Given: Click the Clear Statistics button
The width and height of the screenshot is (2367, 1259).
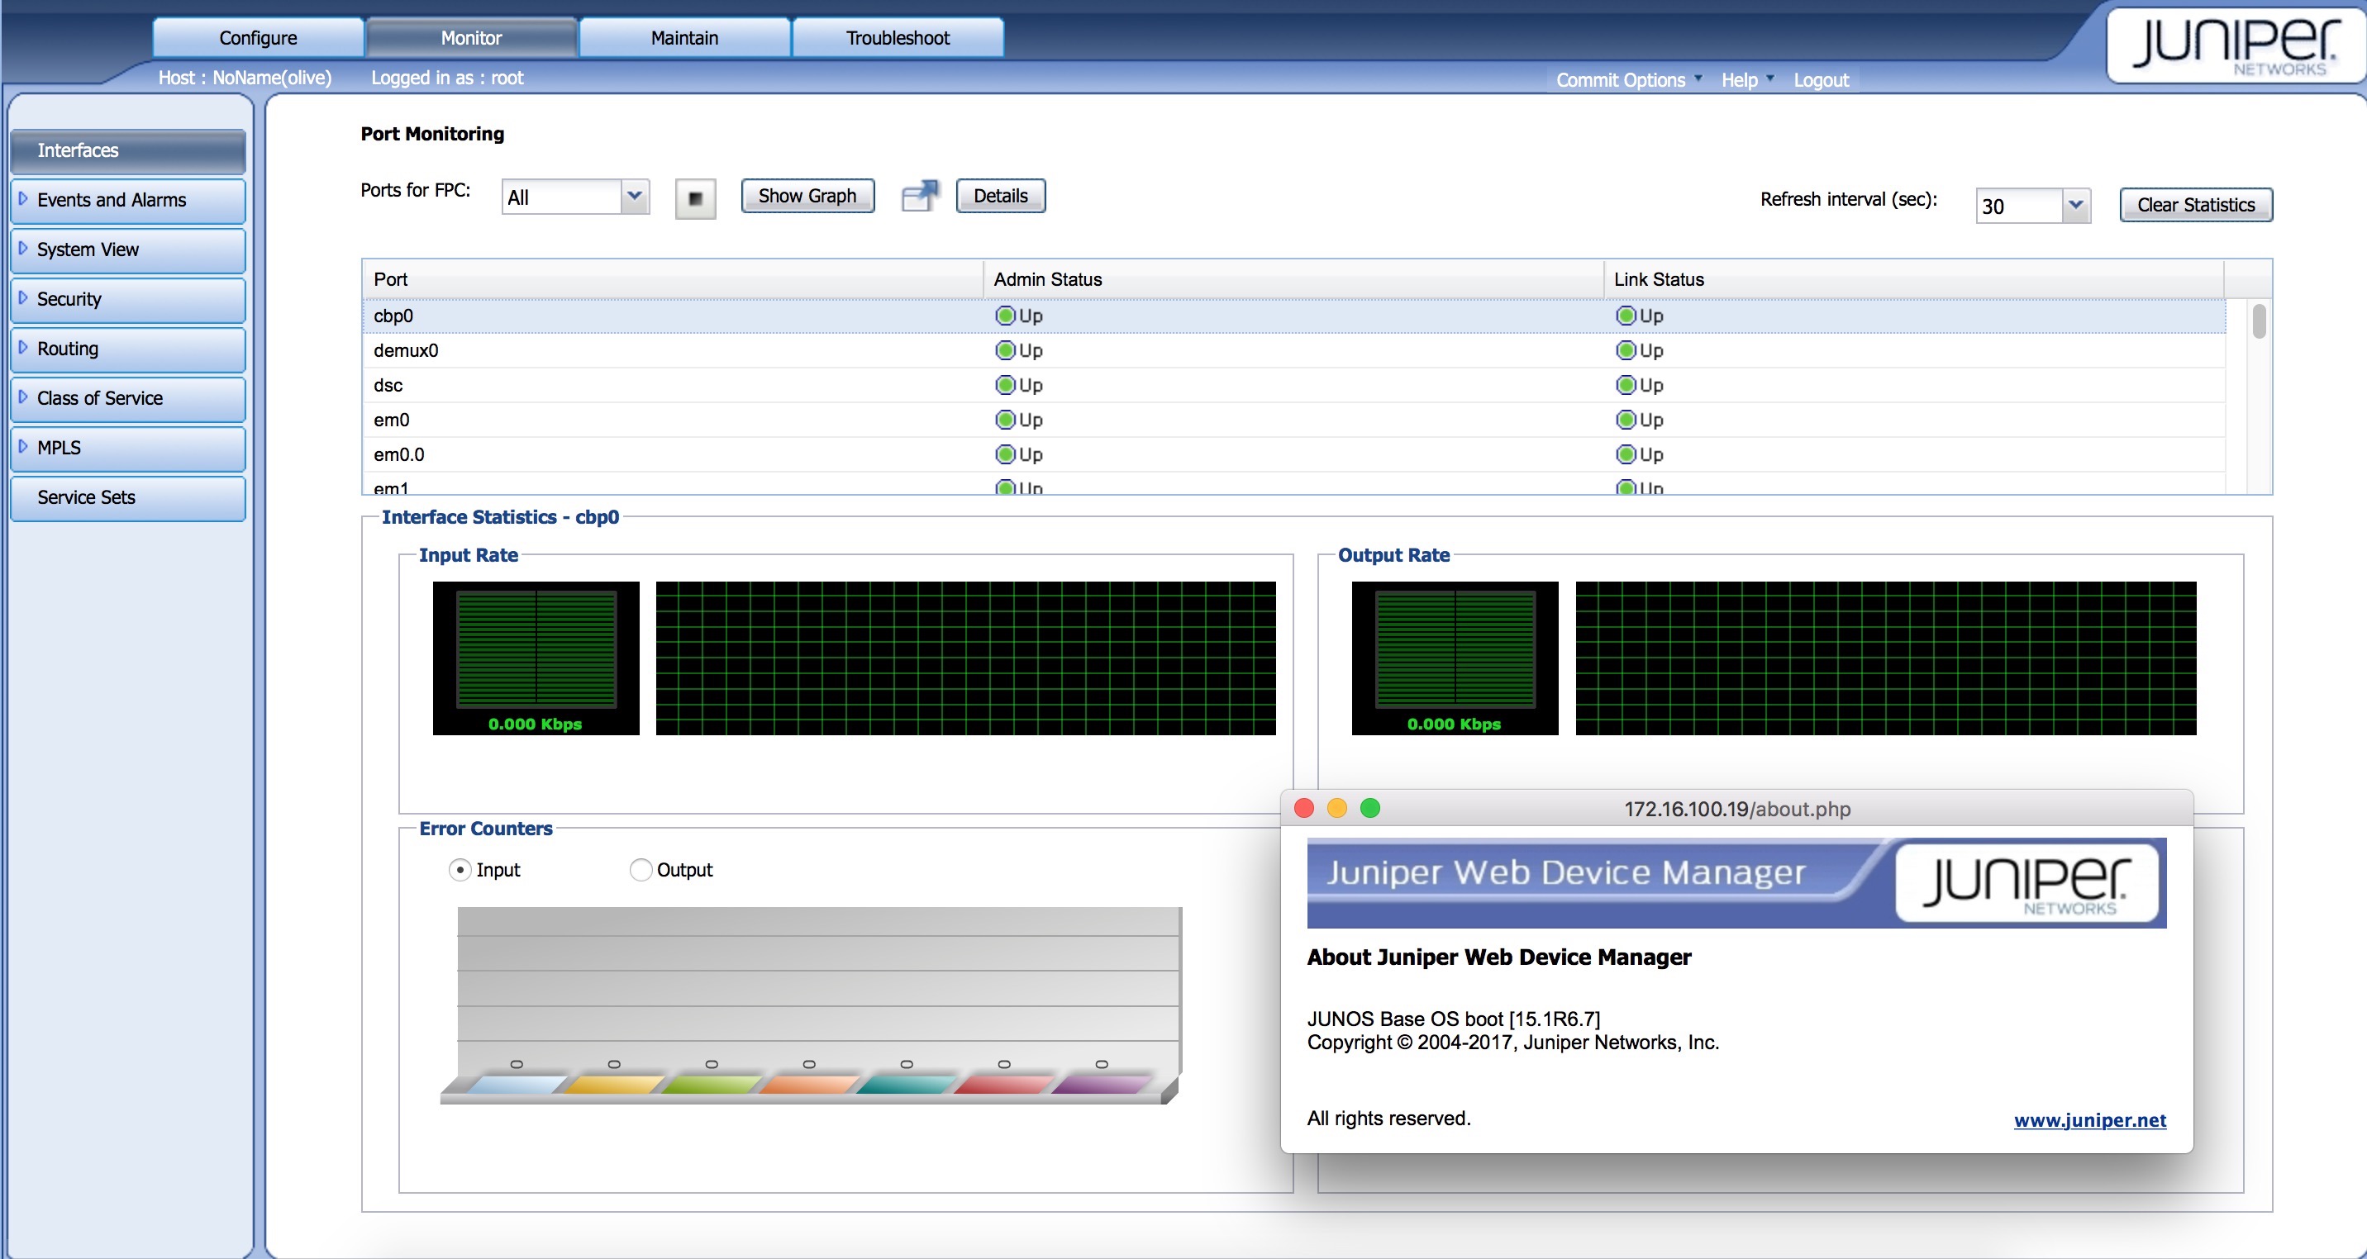Looking at the screenshot, I should [x=2196, y=205].
